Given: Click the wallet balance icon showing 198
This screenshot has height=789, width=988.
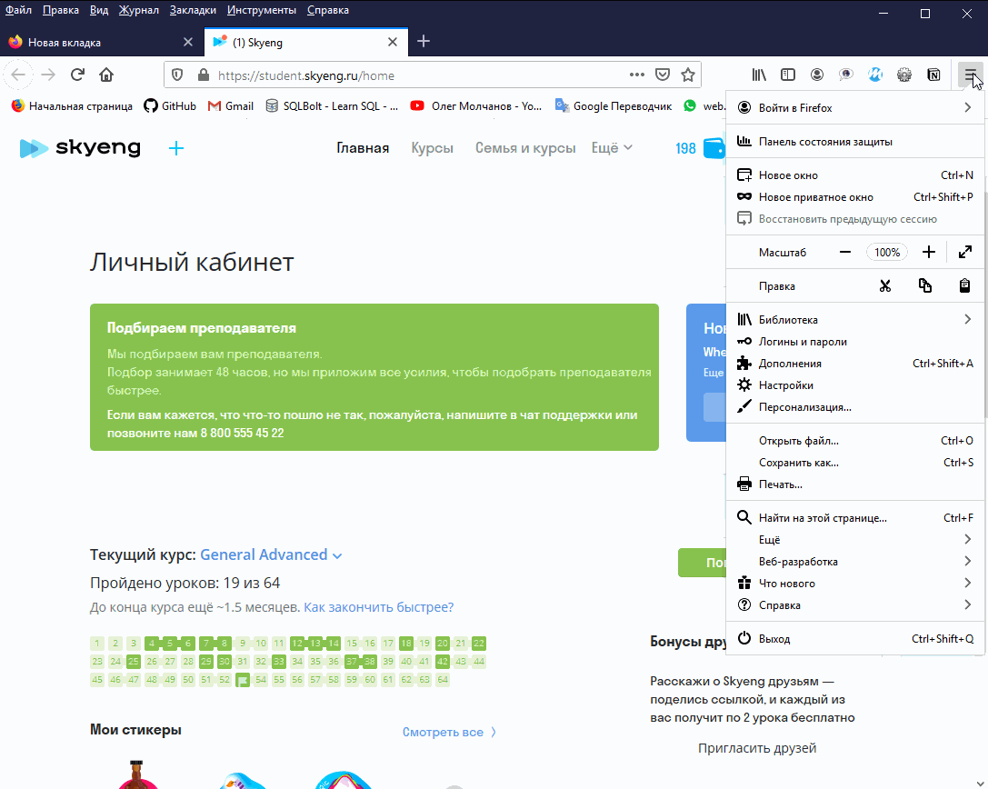Looking at the screenshot, I should click(714, 148).
